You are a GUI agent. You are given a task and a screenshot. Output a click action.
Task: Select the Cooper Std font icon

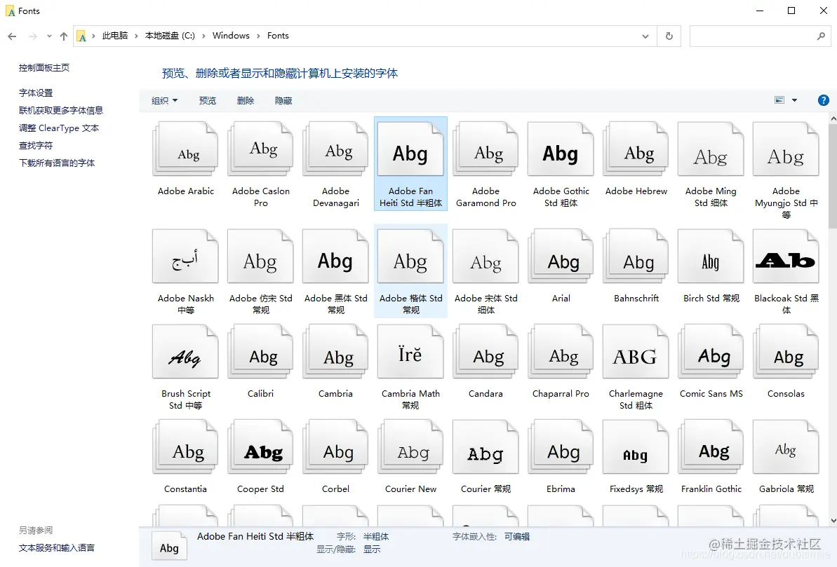(260, 448)
